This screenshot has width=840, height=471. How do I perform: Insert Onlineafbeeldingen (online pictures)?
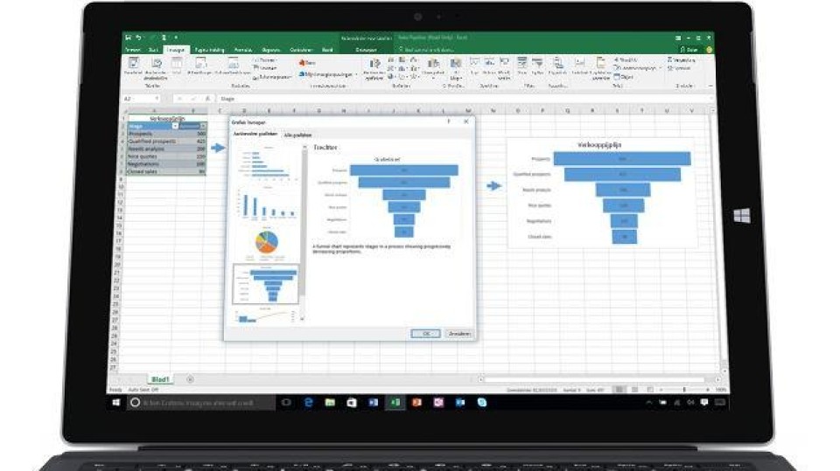pyautogui.click(x=233, y=66)
